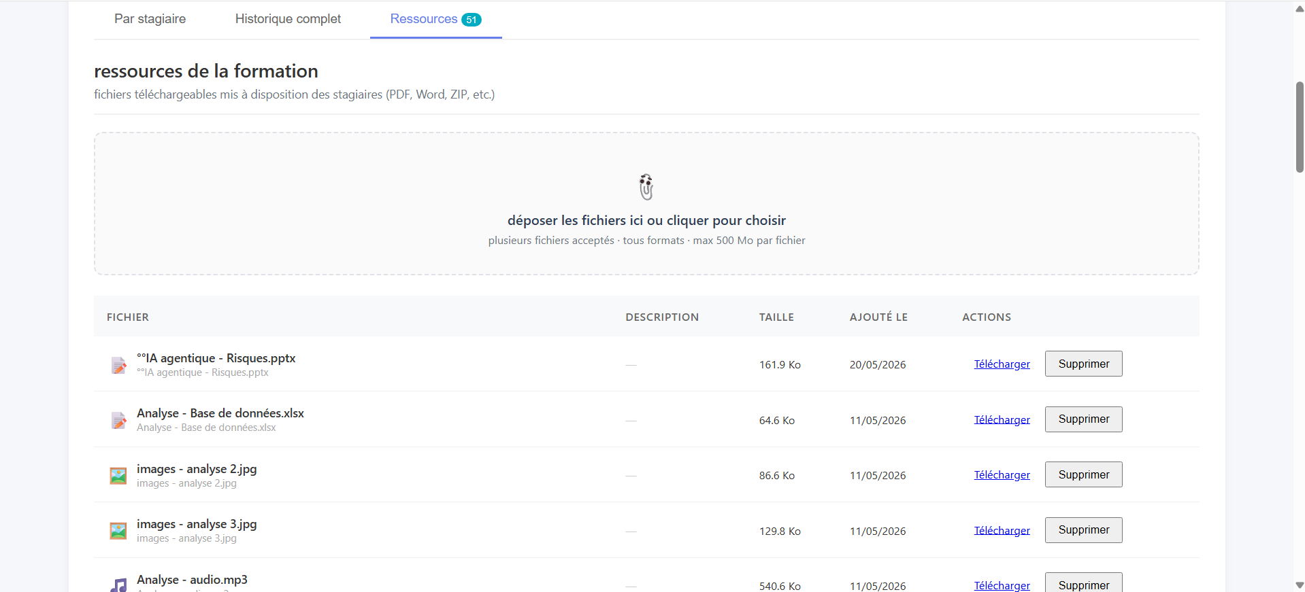Delete Analyse - Base de données.xlsx
This screenshot has width=1305, height=592.
click(x=1083, y=419)
